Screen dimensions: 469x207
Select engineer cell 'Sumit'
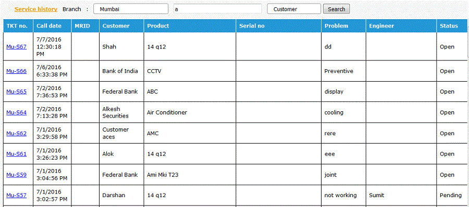(x=401, y=196)
